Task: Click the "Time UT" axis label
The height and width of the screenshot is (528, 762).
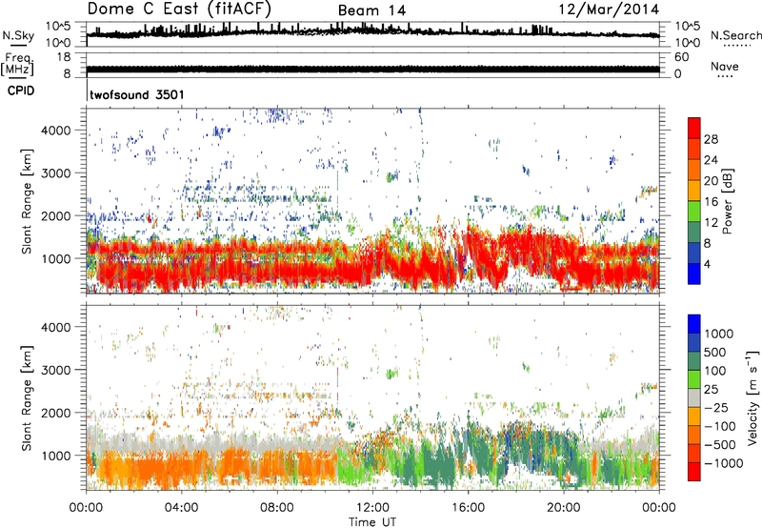Action: point(372,522)
